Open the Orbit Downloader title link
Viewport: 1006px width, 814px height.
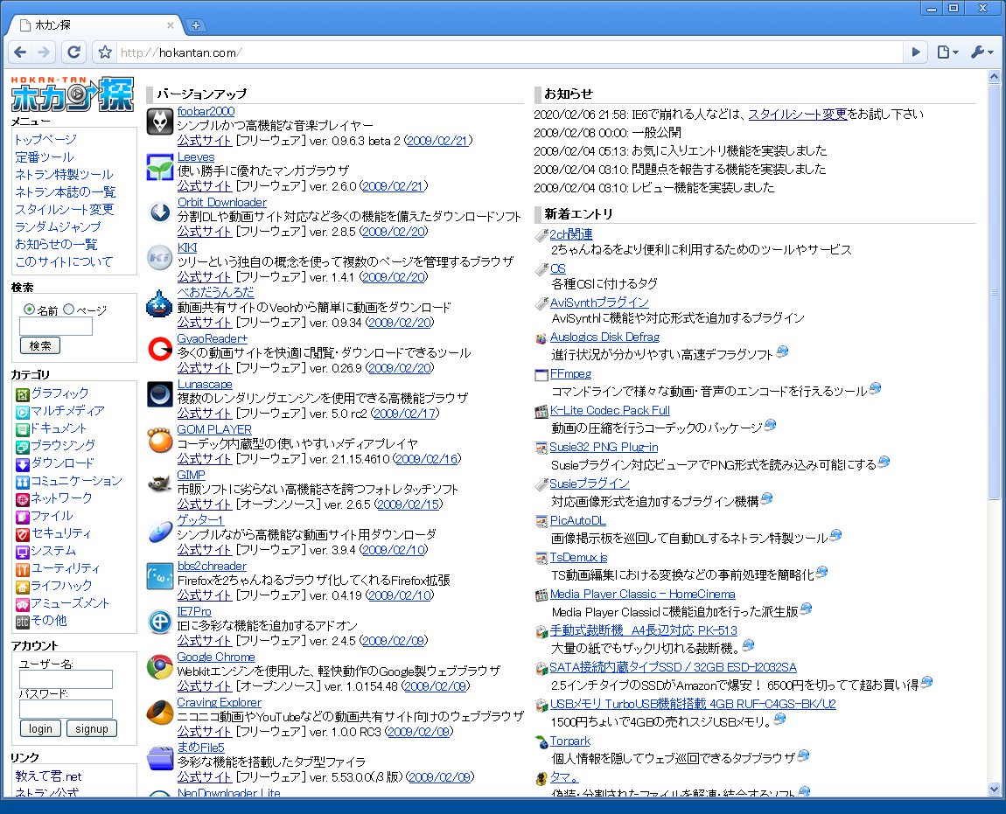click(x=222, y=203)
